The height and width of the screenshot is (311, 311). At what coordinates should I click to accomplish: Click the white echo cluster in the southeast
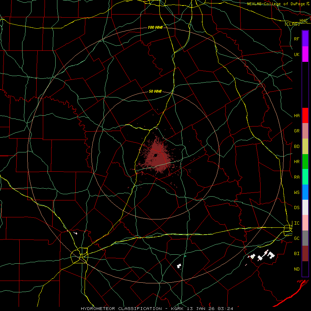pyautogui.click(x=261, y=256)
